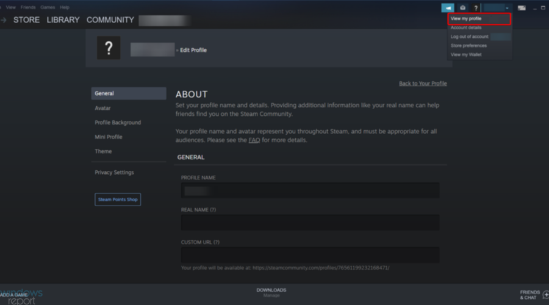
Task: Open Store preferences menu entry
Action: [468, 46]
